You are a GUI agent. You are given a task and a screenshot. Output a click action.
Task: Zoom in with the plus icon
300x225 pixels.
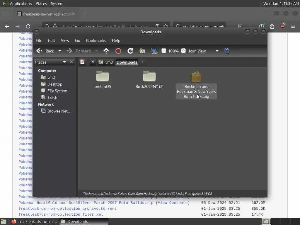click(183, 51)
